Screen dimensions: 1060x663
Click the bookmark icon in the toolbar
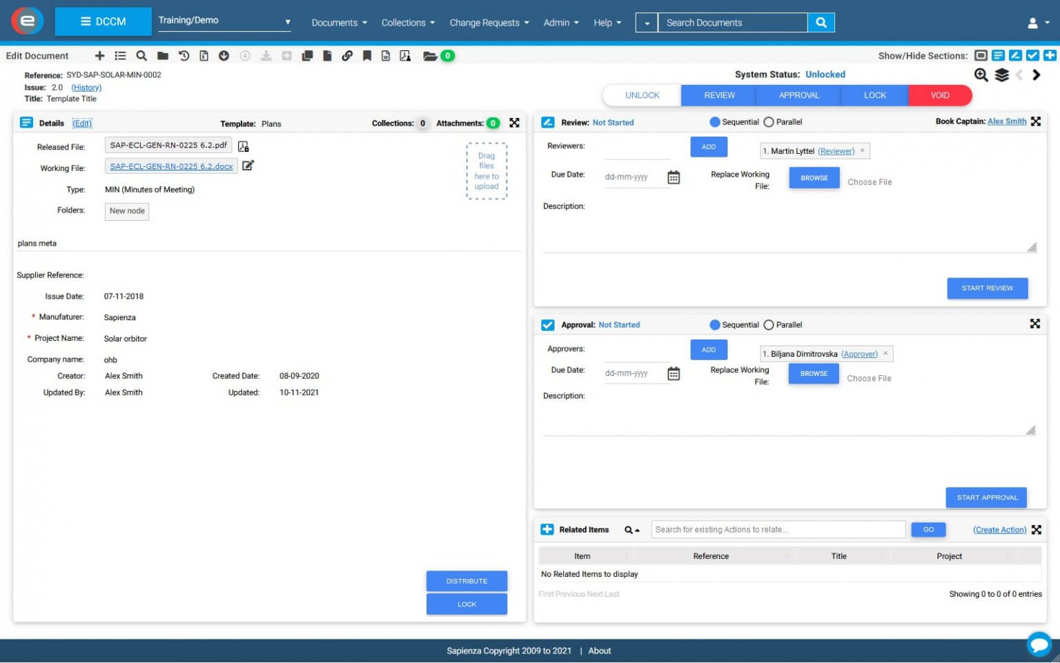point(366,55)
